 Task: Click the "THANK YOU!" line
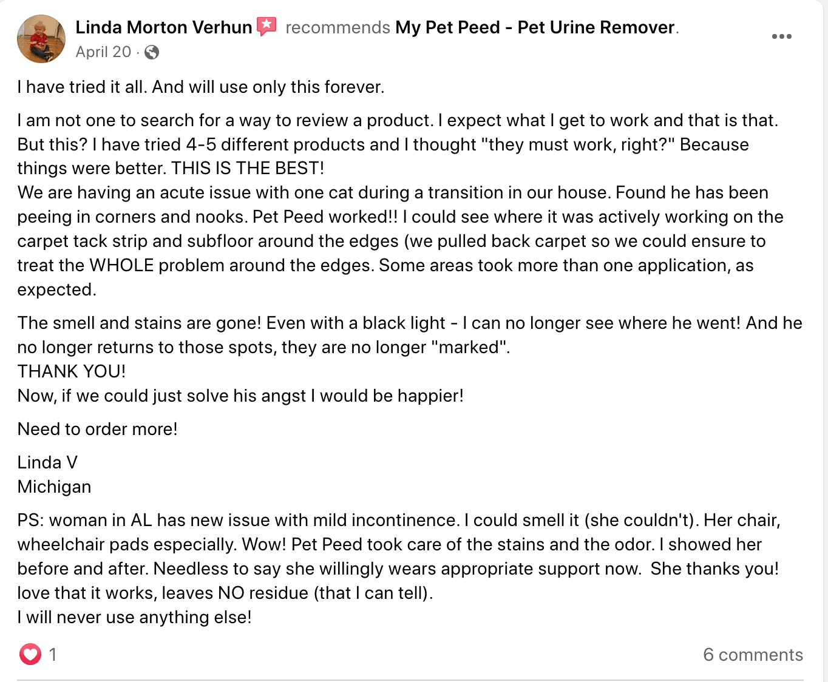click(72, 371)
